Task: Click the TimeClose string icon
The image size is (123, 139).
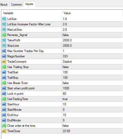Action: point(4,131)
